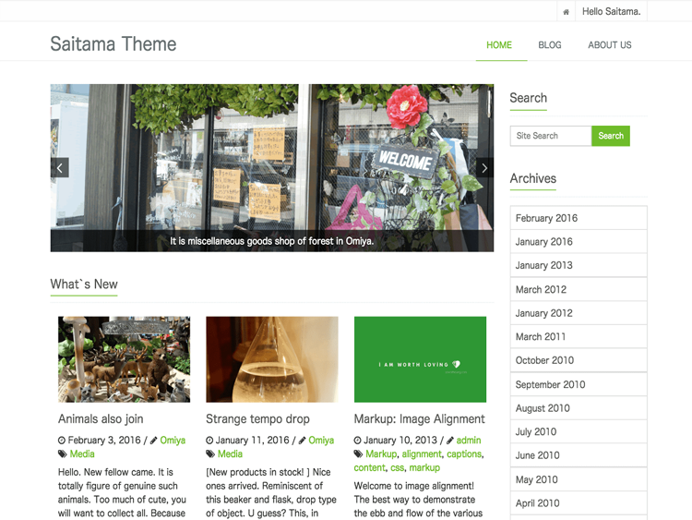This screenshot has width=692, height=520.
Task: Select the HOME navigation tab
Action: tap(499, 45)
